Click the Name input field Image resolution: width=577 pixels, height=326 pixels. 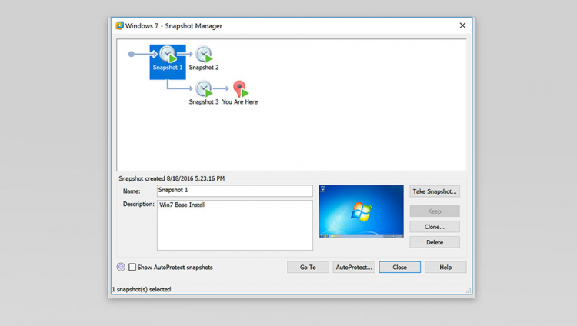pyautogui.click(x=235, y=191)
